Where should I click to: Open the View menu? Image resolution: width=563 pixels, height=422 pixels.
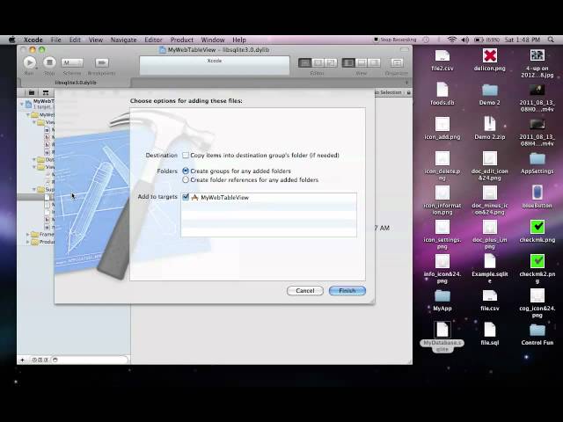[x=96, y=40]
